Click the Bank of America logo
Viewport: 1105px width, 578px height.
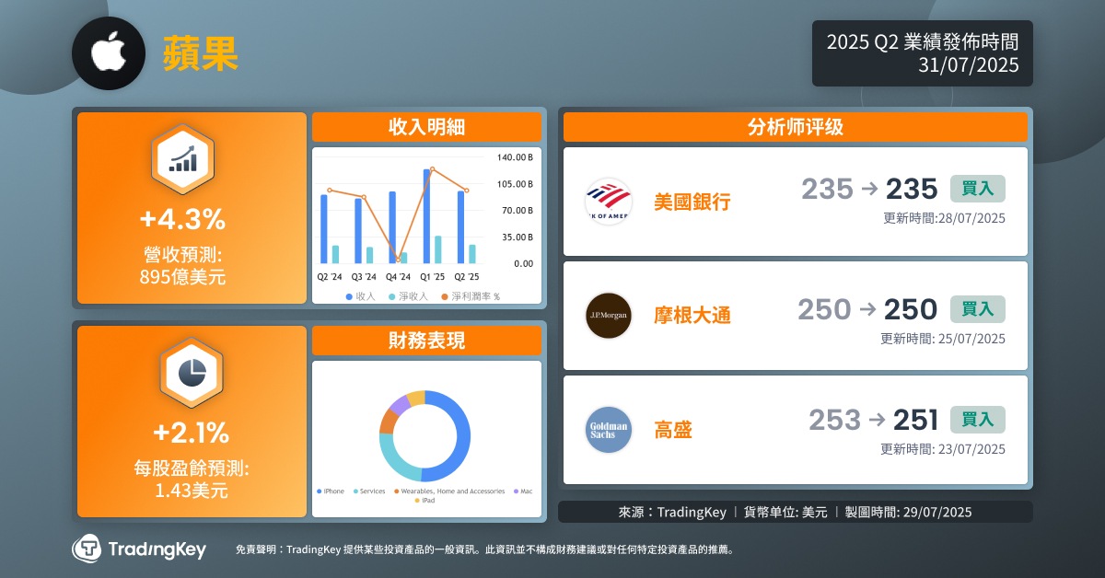click(609, 202)
